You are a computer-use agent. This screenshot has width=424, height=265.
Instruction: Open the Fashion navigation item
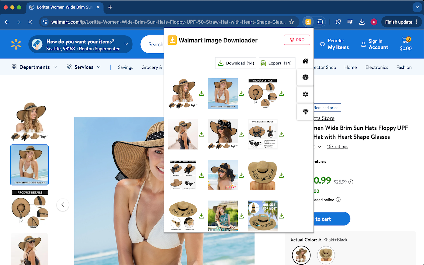[404, 67]
